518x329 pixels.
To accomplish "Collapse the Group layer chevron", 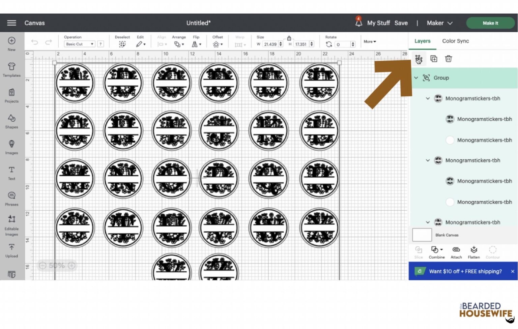I will point(416,78).
